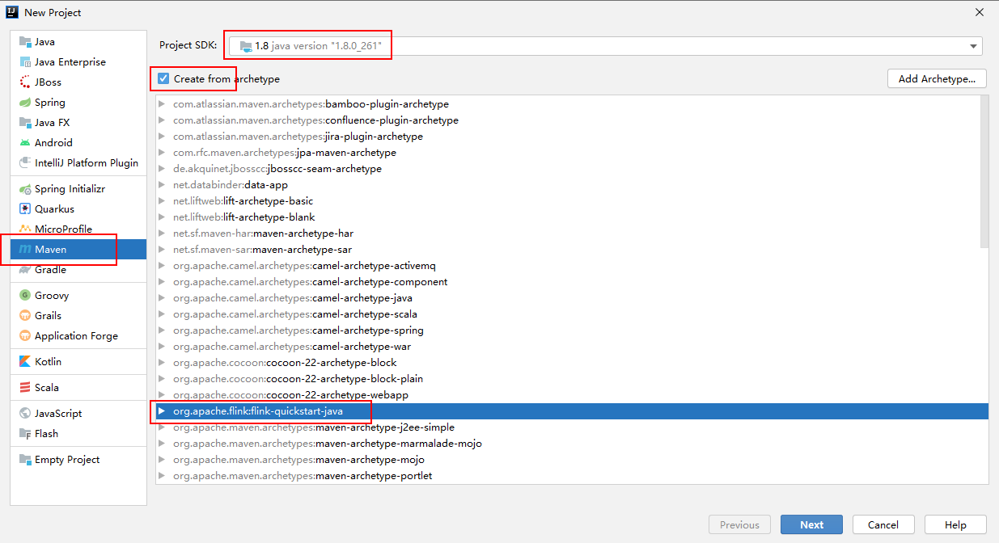
Task: Click the Spring Initializr icon
Action: coord(25,189)
